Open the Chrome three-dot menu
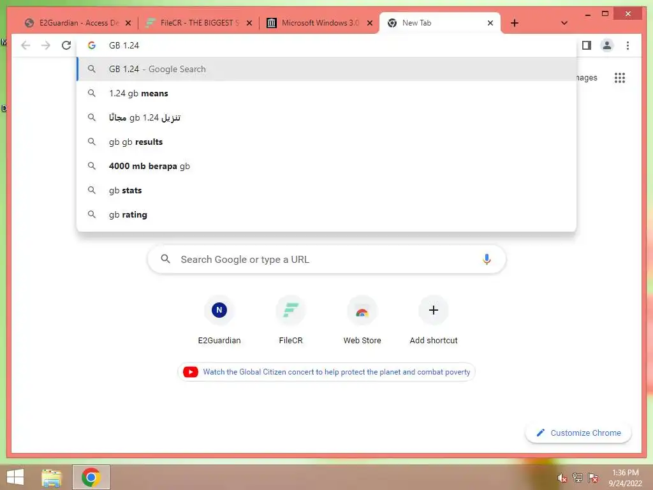Image resolution: width=653 pixels, height=490 pixels. [x=627, y=45]
